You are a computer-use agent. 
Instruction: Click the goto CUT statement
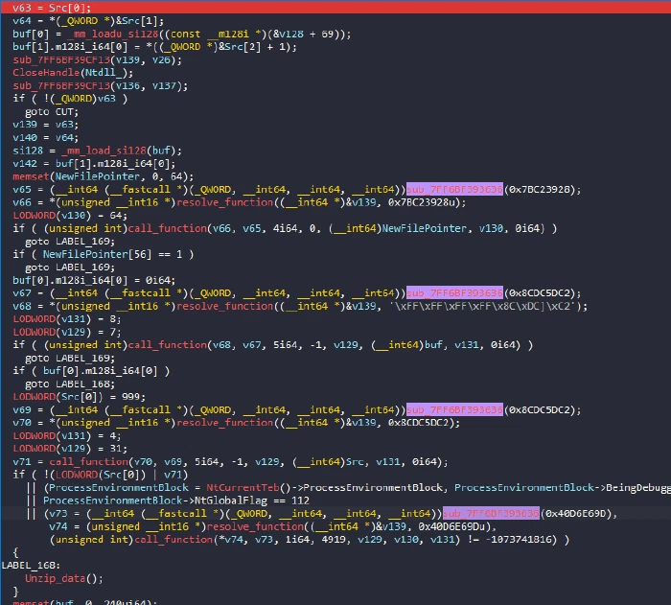pos(52,112)
